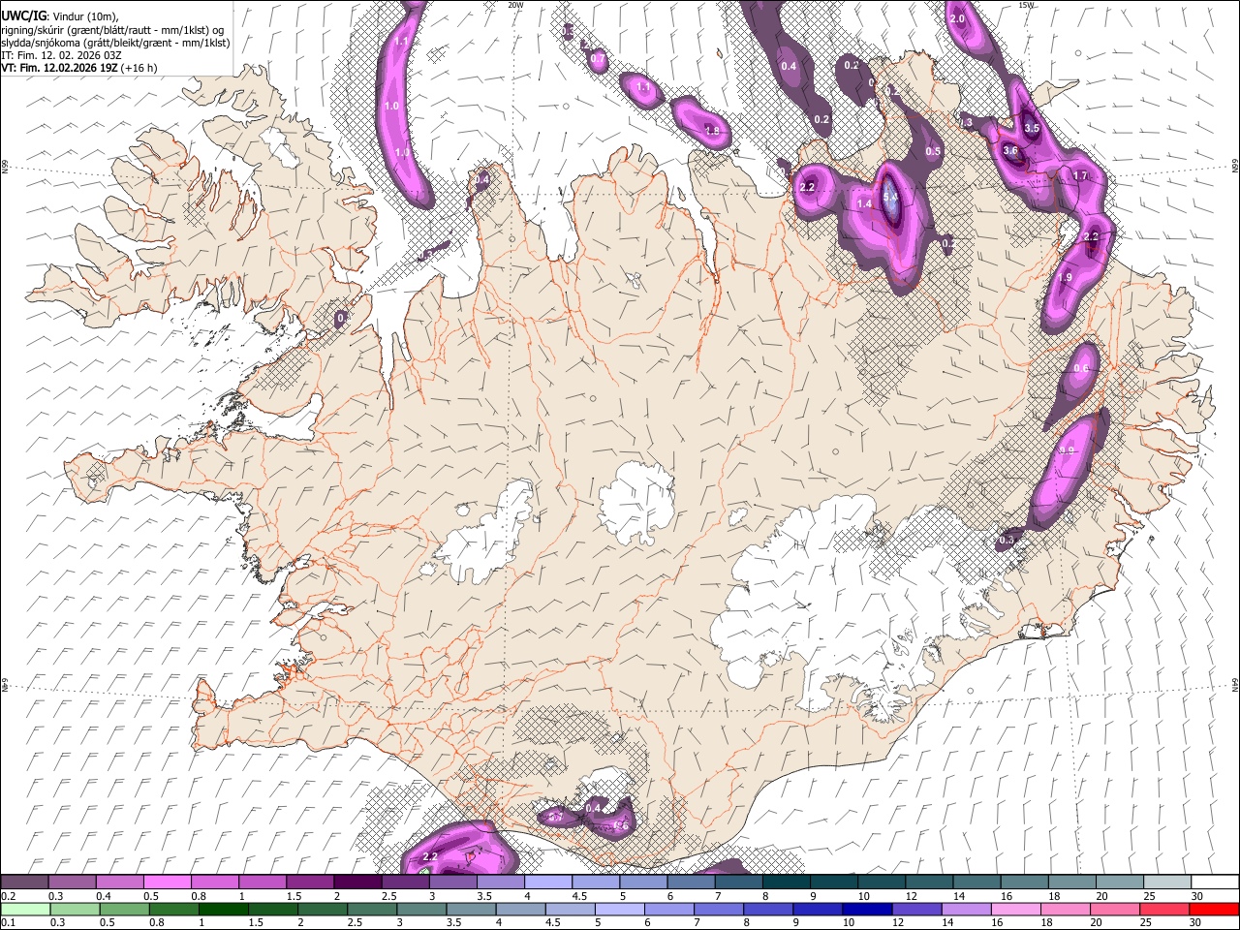The width and height of the screenshot is (1240, 930).
Task: Click the IT initialization time line
Action: 61,55
